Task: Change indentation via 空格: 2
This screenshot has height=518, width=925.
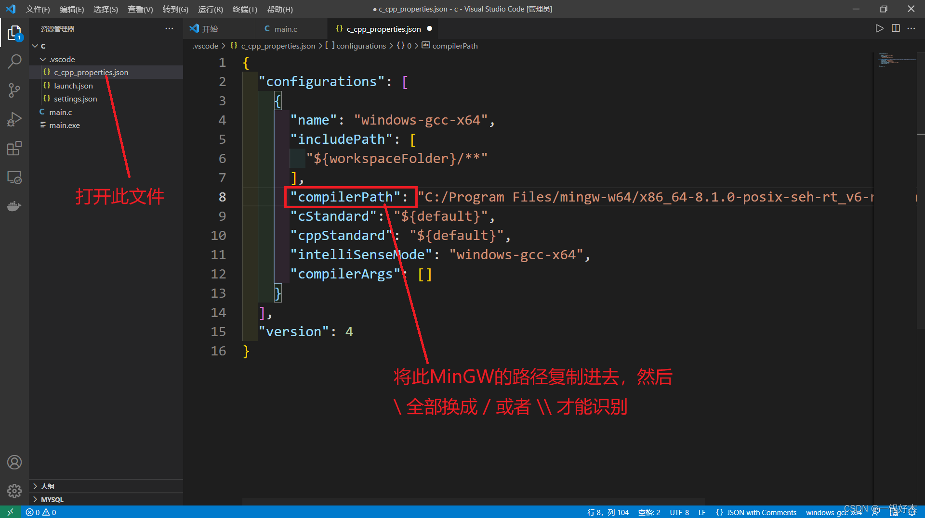Action: (x=649, y=512)
